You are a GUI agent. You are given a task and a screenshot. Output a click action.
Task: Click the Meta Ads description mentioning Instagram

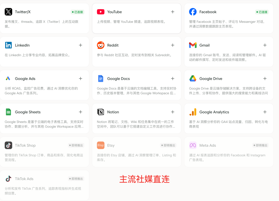227,157
